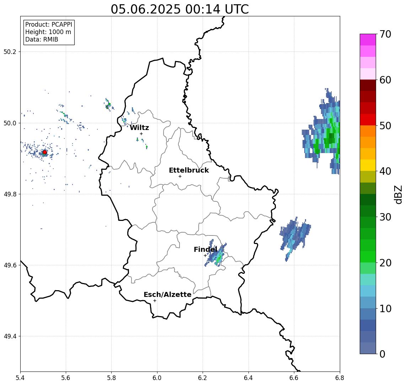Click the longitude 5.6 axis label

pos(66,378)
